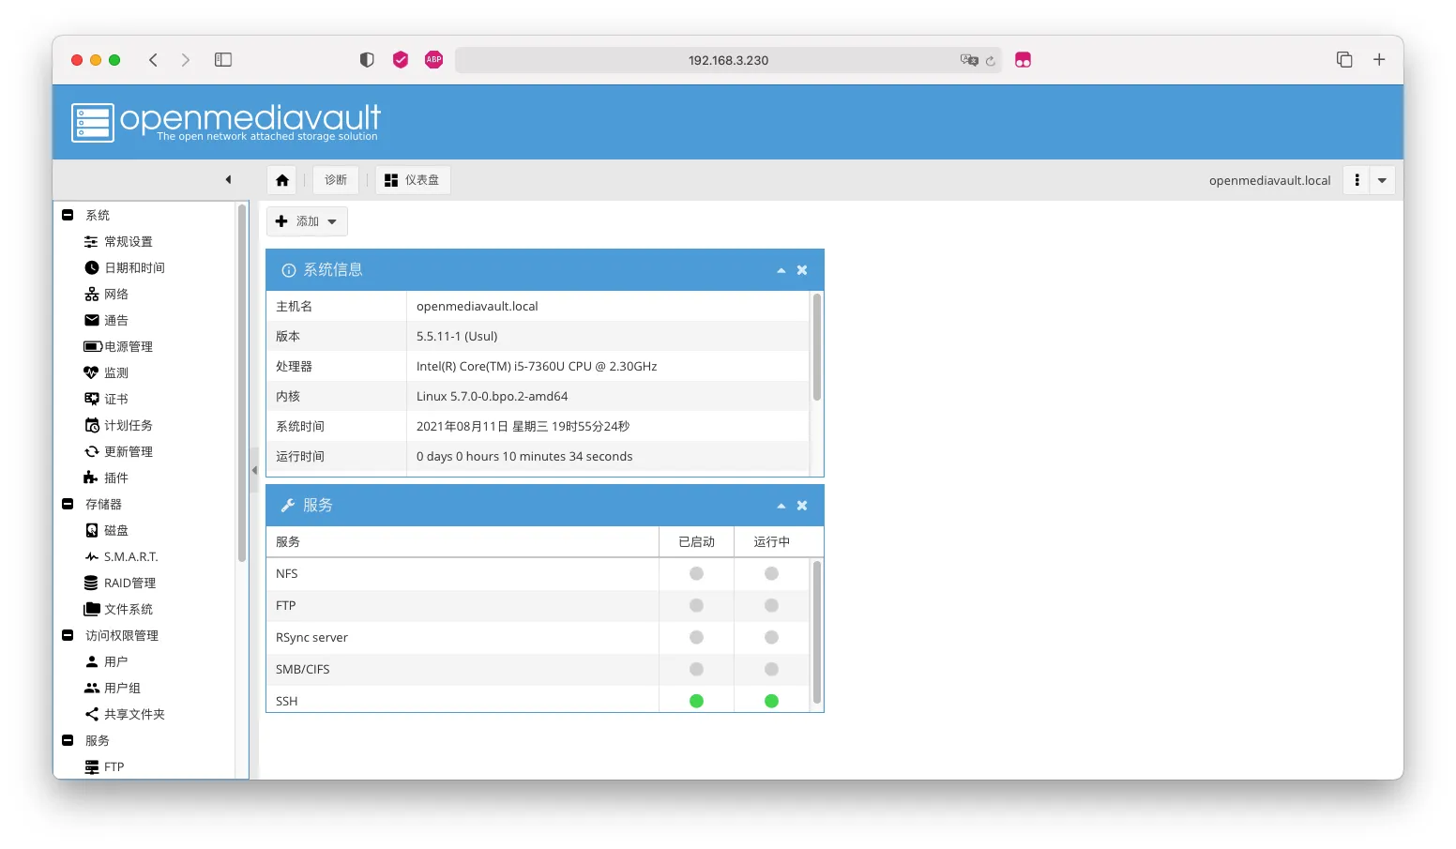Go to home via house icon
Image resolution: width=1456 pixels, height=849 pixels.
(282, 180)
